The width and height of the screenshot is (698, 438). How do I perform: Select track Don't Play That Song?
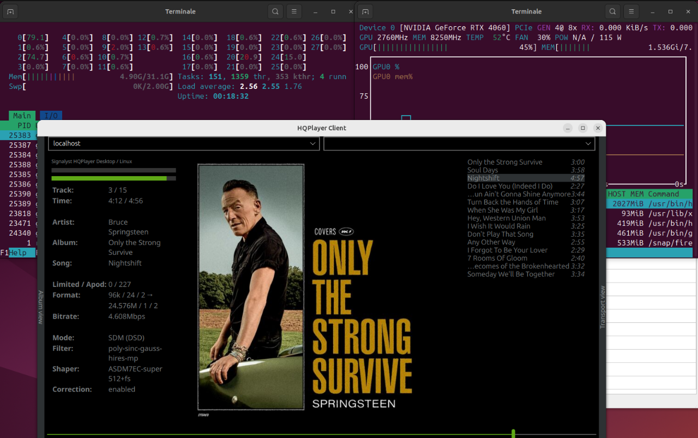click(526, 234)
